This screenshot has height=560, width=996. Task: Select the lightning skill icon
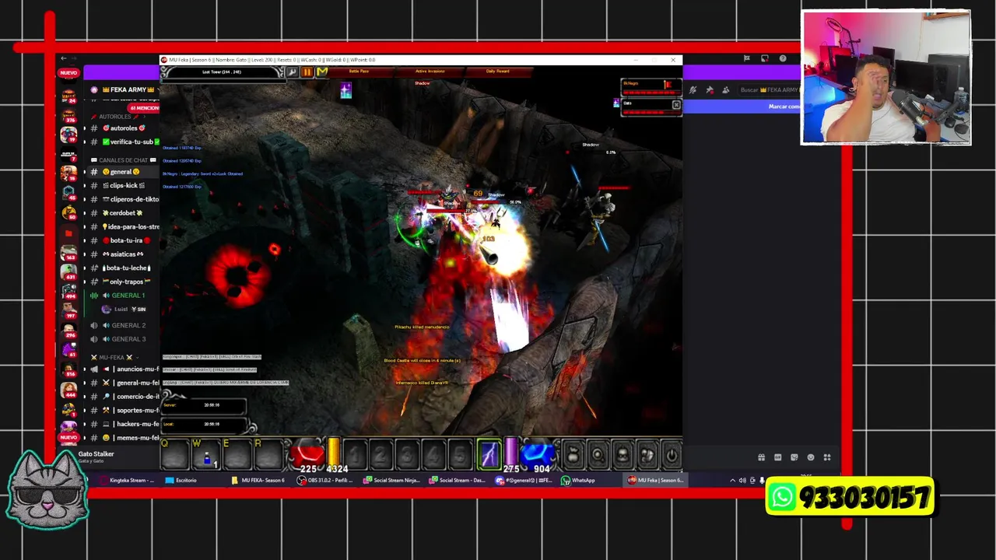coord(489,454)
